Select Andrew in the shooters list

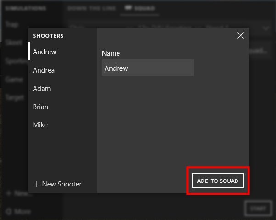(x=45, y=52)
